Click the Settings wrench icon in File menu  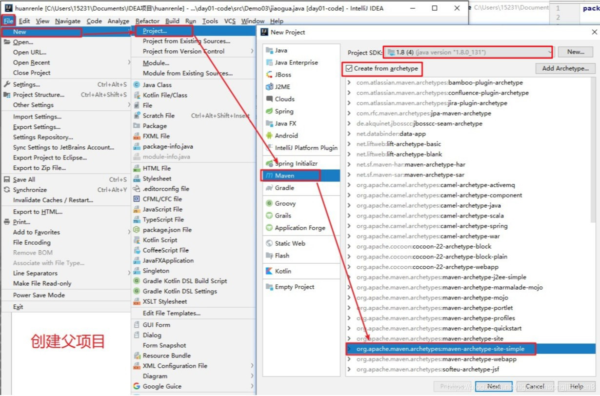pos(7,84)
